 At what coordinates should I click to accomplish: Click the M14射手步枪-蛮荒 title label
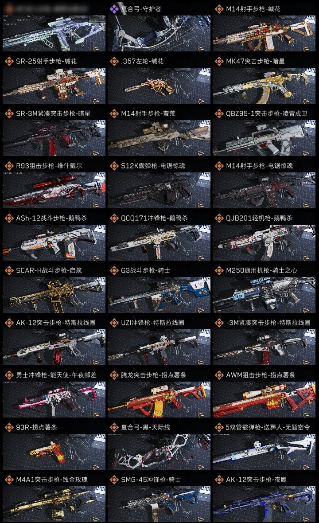148,113
